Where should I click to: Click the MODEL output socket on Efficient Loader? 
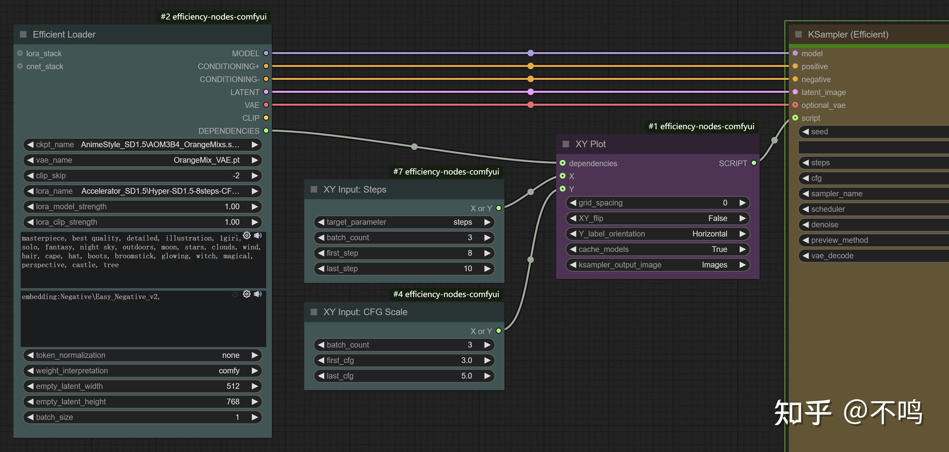coord(266,53)
